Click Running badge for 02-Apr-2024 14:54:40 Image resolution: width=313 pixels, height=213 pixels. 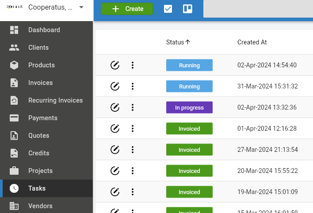189,65
